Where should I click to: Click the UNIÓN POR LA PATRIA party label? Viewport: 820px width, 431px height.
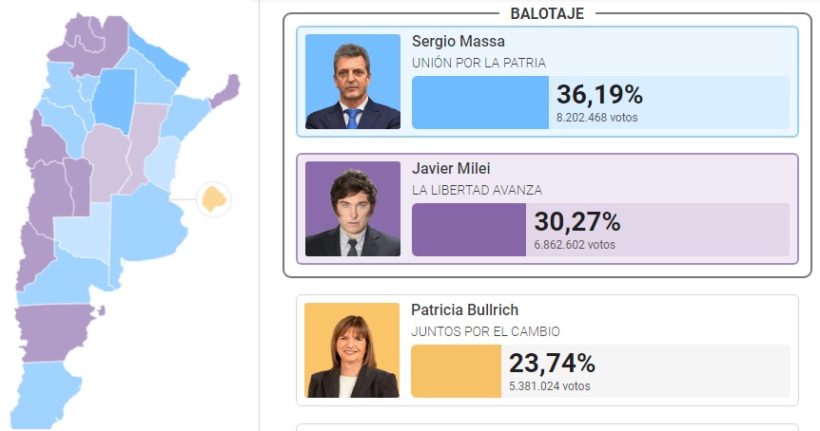click(x=479, y=64)
